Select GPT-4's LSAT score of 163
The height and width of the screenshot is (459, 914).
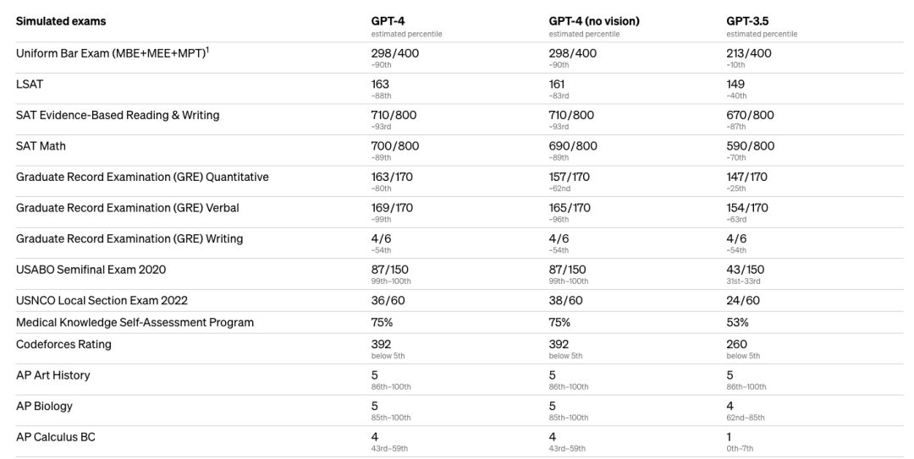[x=381, y=85]
